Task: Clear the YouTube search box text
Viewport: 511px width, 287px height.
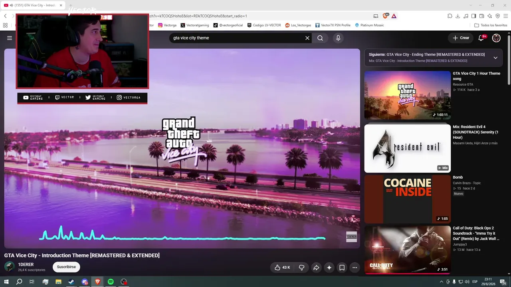Action: pos(307,38)
